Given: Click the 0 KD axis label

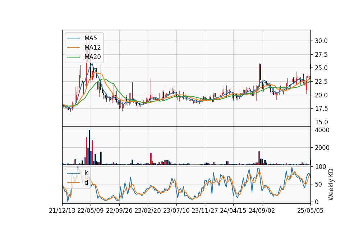Looking at the screenshot, I should click(317, 202).
